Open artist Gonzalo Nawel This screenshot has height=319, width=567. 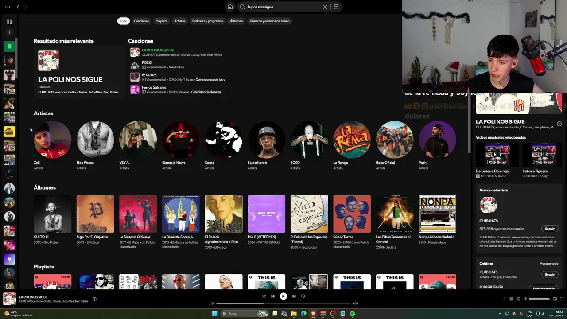181,140
